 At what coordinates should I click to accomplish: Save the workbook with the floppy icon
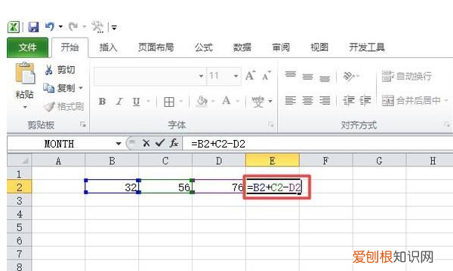click(33, 27)
